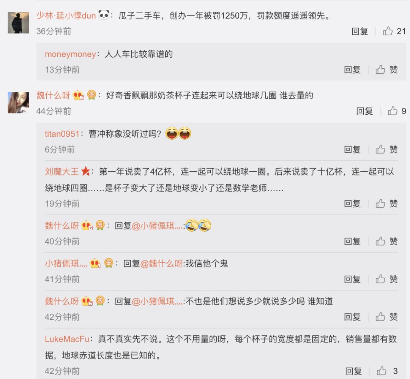Visit titan0951's user profile
The image size is (410, 379).
tap(62, 134)
